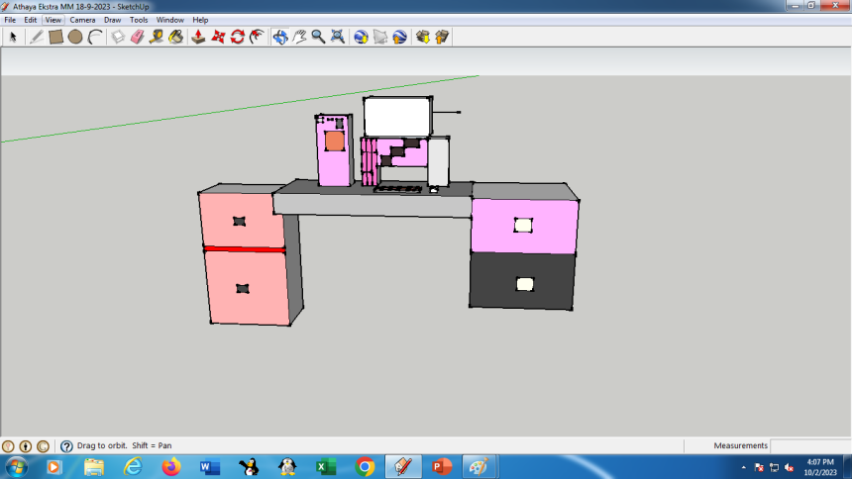
Task: Open the Camera menu
Action: click(x=82, y=20)
